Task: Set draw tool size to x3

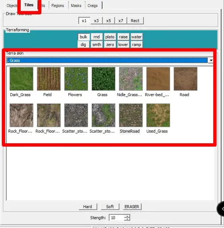Action: click(97, 20)
